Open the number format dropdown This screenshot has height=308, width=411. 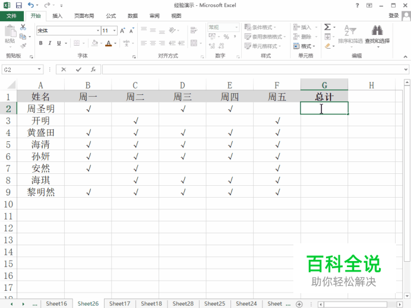tap(236, 27)
